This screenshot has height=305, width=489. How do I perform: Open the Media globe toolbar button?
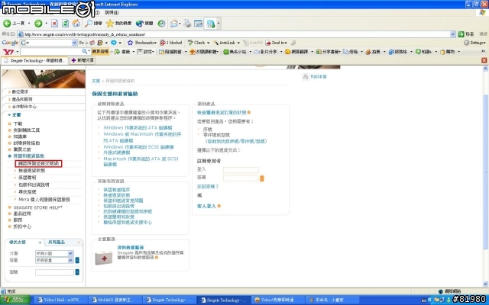click(x=144, y=24)
